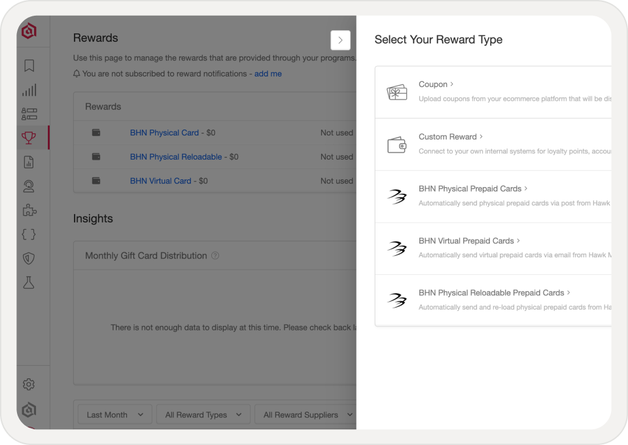The width and height of the screenshot is (628, 445).
Task: Open the All Reward Suppliers dropdown
Action: [305, 414]
